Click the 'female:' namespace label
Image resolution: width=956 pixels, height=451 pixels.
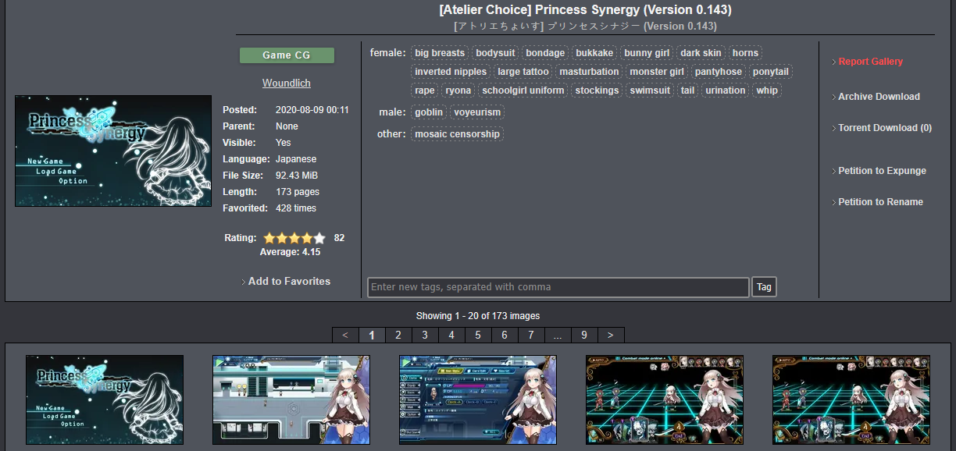pos(387,53)
